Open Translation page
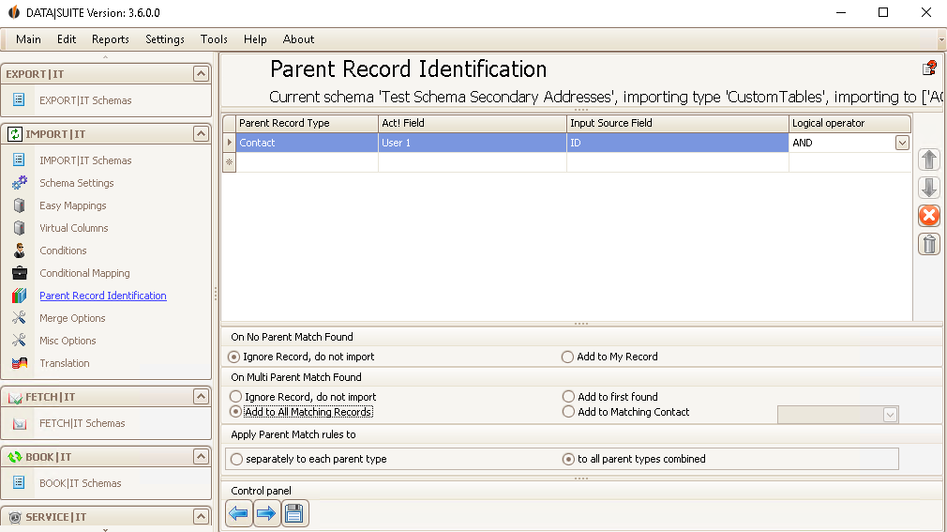 (x=65, y=363)
